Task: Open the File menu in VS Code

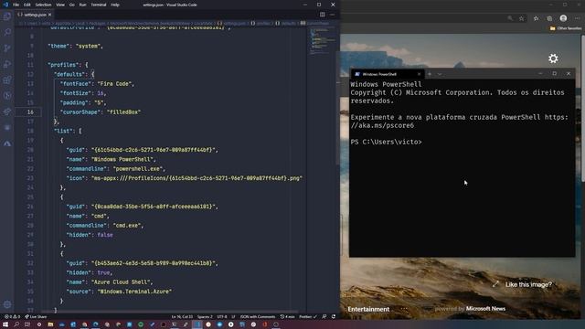Action: (x=16, y=5)
